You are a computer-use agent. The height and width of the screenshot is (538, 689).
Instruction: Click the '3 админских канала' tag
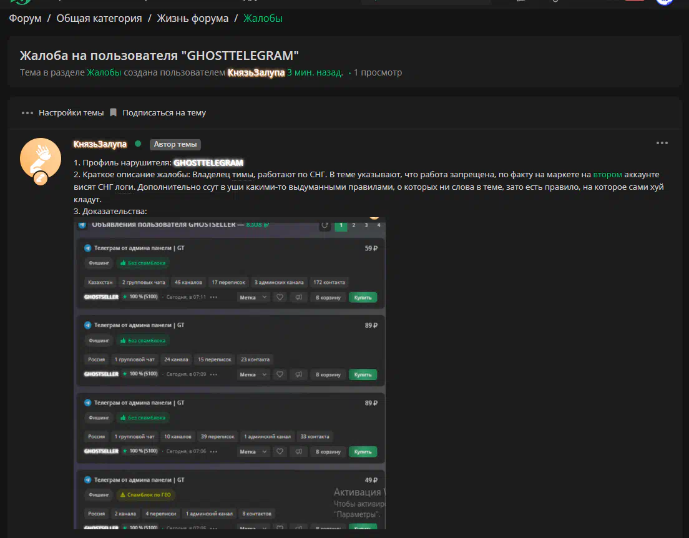coord(278,282)
